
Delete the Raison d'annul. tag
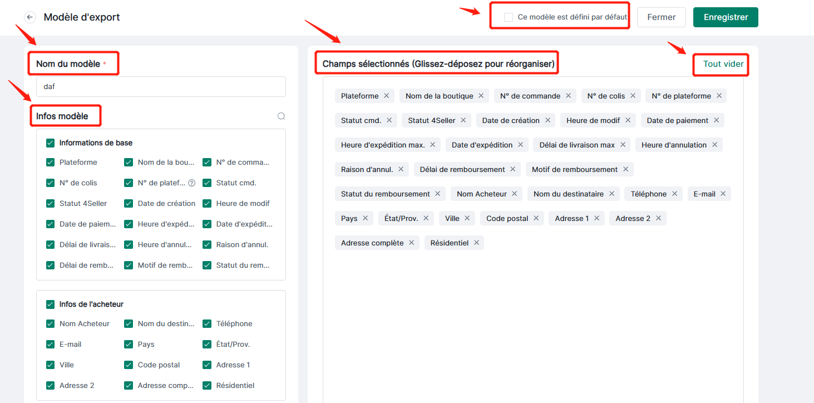click(x=401, y=169)
